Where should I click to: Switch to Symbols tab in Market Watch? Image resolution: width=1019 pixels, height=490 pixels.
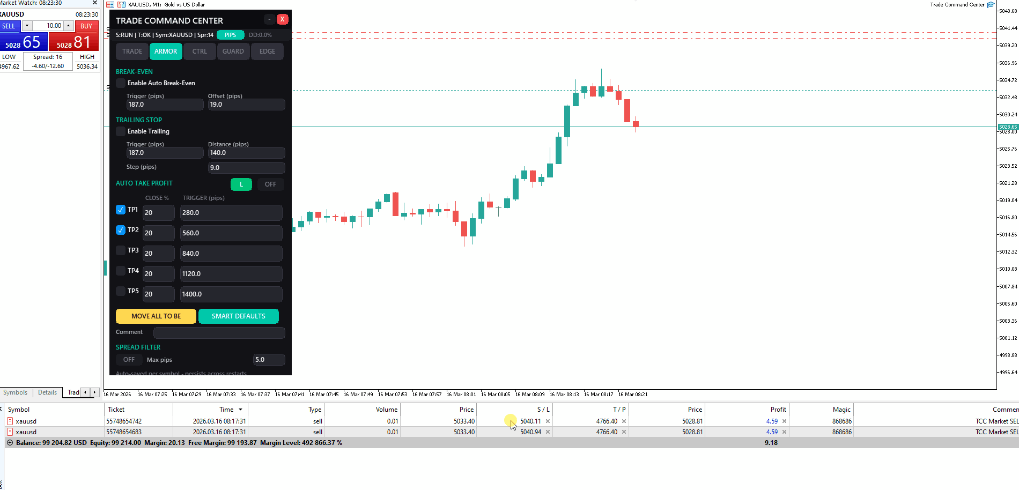tap(15, 392)
